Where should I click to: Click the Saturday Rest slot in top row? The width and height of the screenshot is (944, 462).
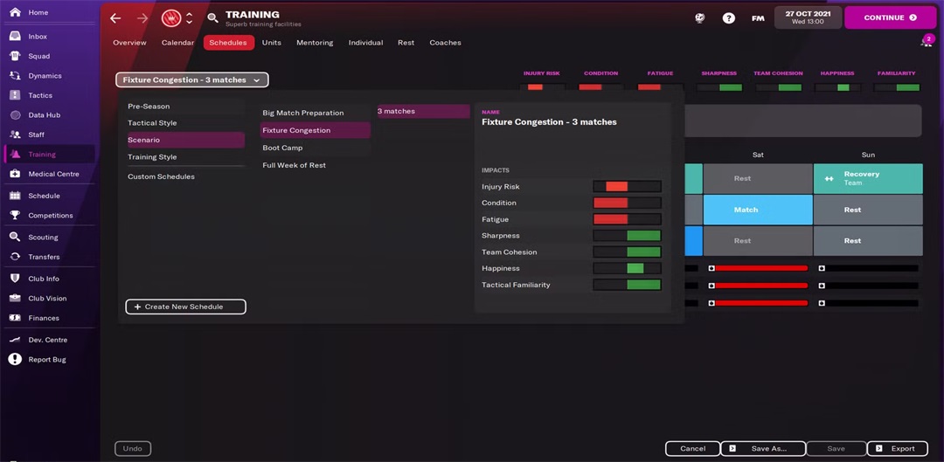757,179
